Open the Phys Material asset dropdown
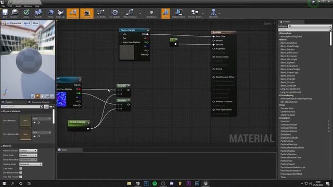Viewport: 333px width, 187px height. 42,118
